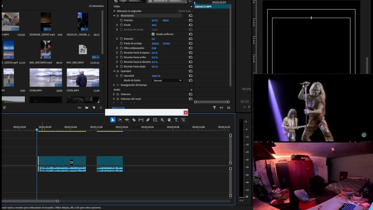
Task: Collapse the Audio section using its arrow
Action: point(191,90)
